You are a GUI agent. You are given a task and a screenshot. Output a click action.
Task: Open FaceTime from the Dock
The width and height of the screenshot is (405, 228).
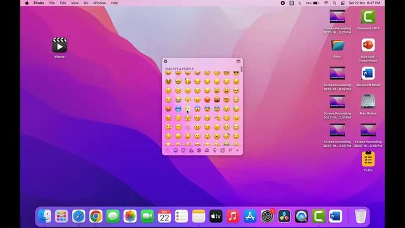tap(147, 216)
